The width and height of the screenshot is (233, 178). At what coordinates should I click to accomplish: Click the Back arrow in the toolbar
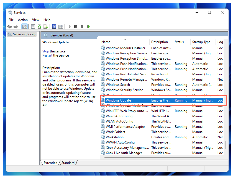[9, 27]
